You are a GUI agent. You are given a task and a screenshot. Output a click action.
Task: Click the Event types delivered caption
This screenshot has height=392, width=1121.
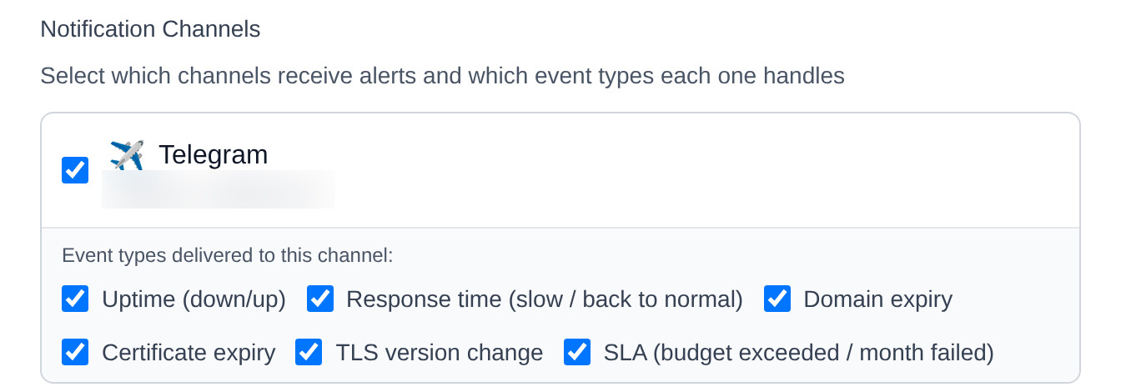228,255
